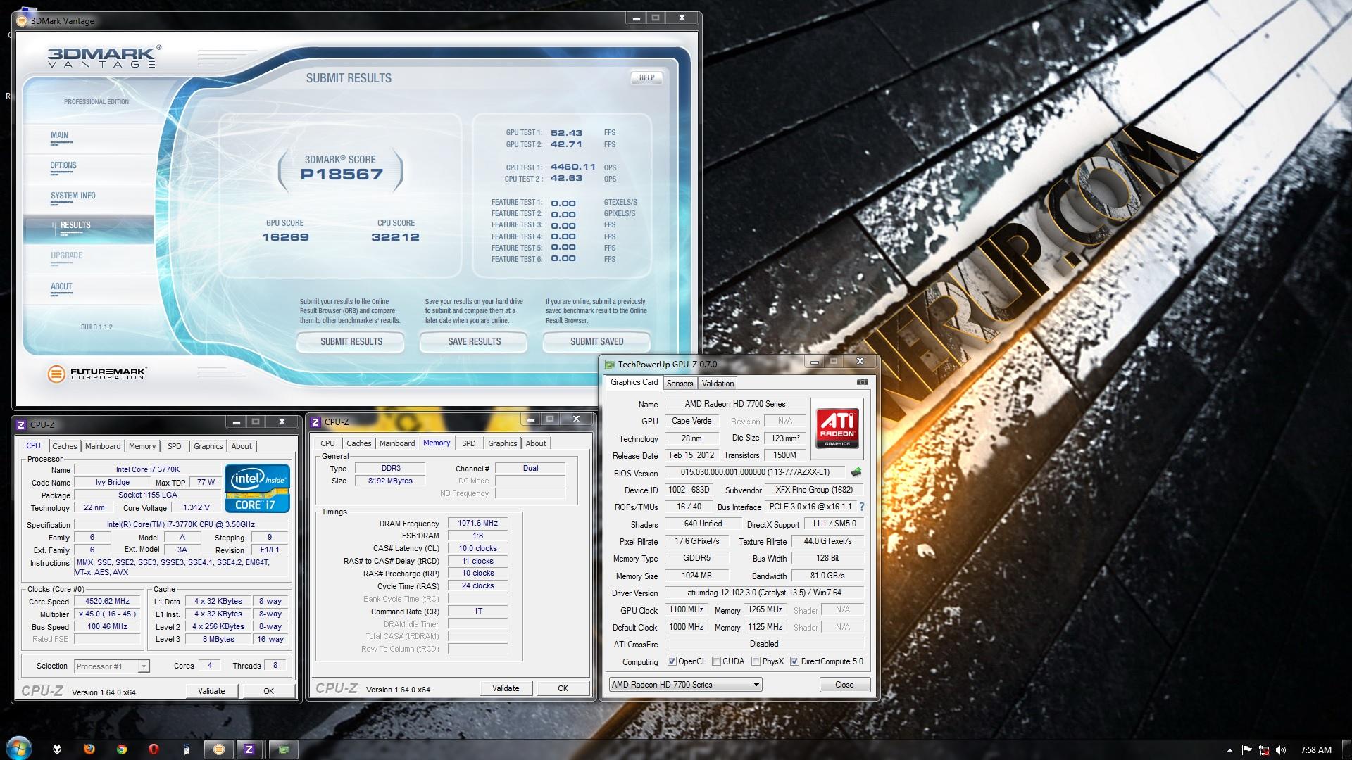Show hidden system tray icons
The image size is (1352, 760).
click(x=1229, y=750)
